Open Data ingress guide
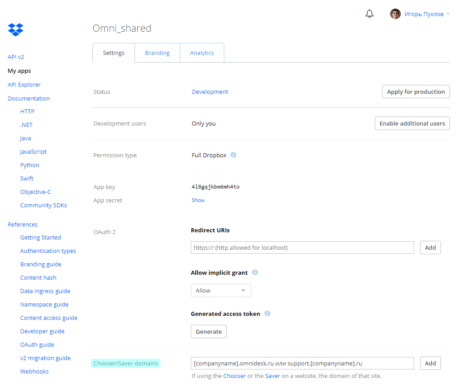458x386 pixels. [45, 291]
